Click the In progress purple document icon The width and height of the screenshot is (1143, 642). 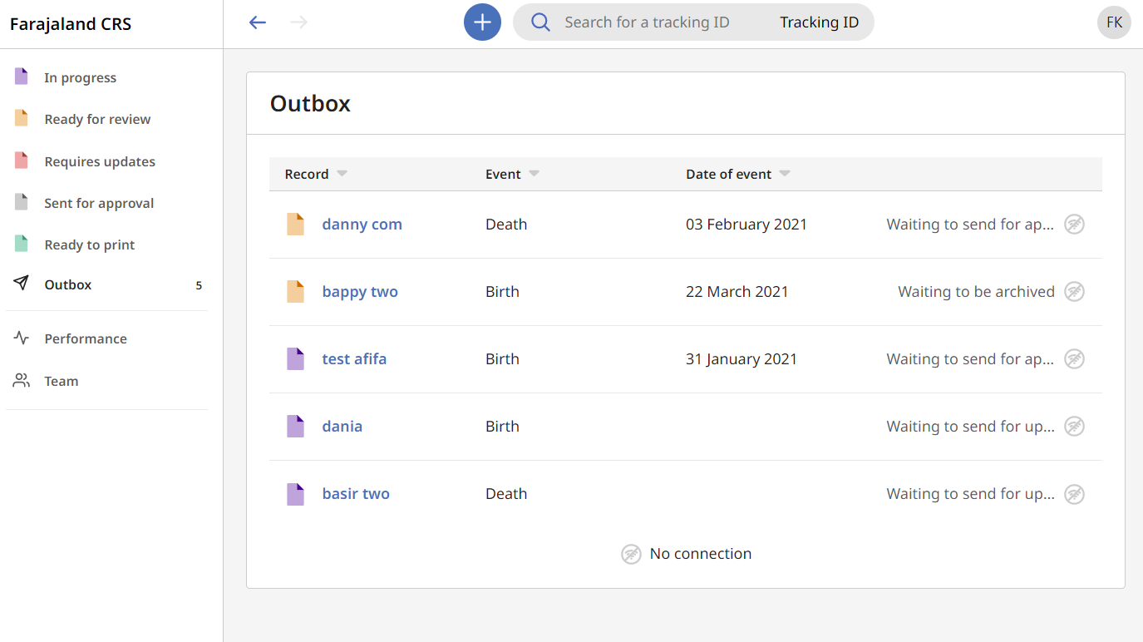20,77
